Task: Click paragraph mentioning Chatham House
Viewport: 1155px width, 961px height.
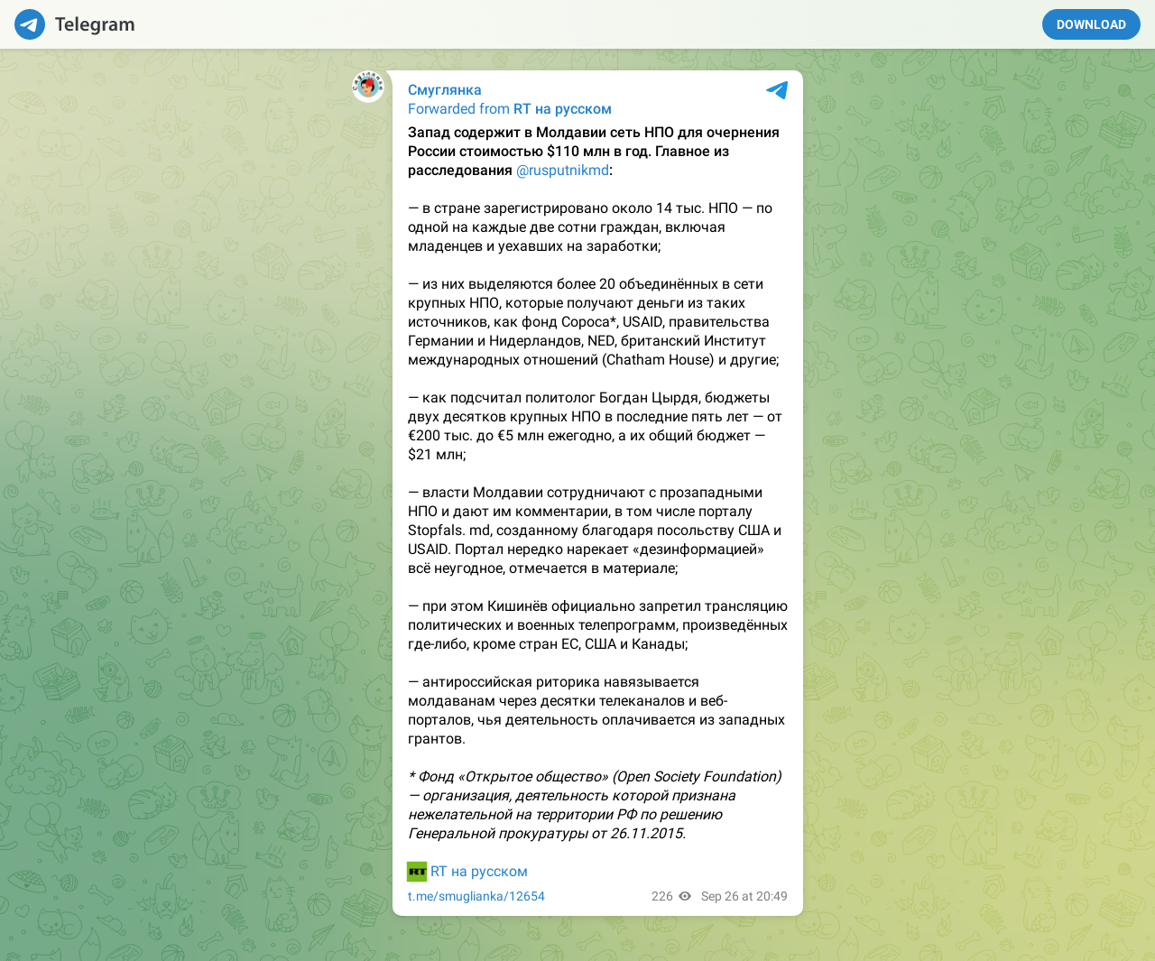Action: [594, 322]
